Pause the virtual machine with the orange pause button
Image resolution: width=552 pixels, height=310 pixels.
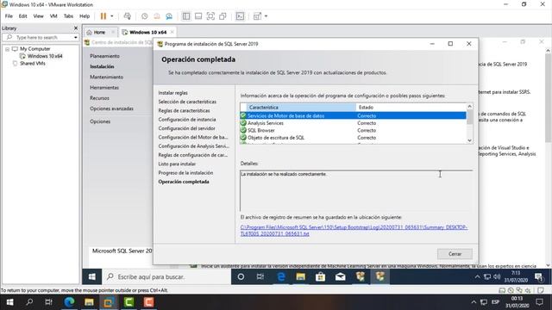103,16
